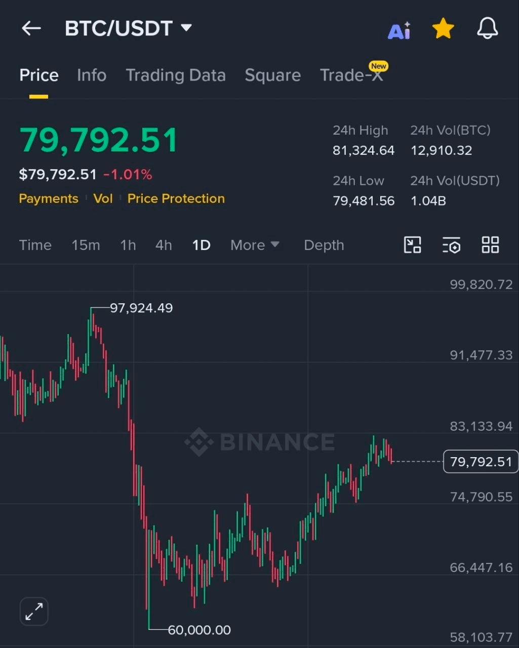
Task: Switch to the Trade-X tab
Action: pos(351,75)
